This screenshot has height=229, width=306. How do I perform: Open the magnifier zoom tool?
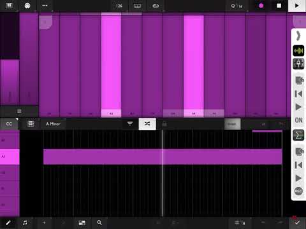point(99,223)
